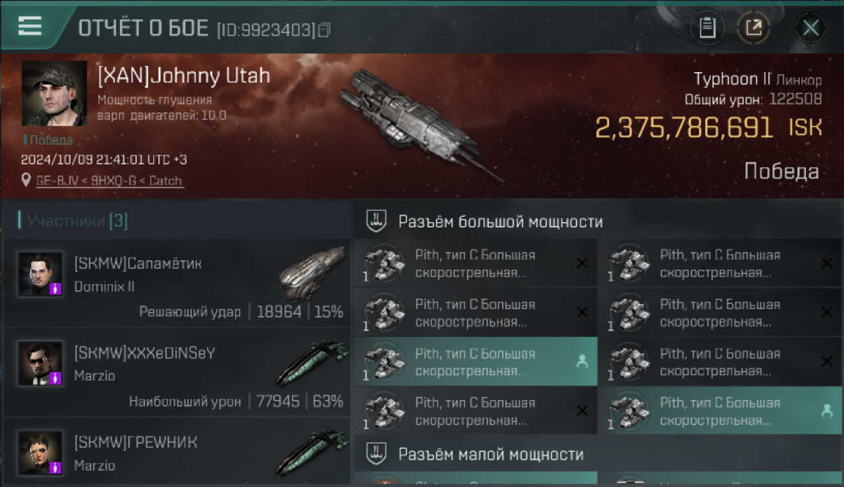
Task: Click the Dominix II ship image
Action: (x=312, y=271)
